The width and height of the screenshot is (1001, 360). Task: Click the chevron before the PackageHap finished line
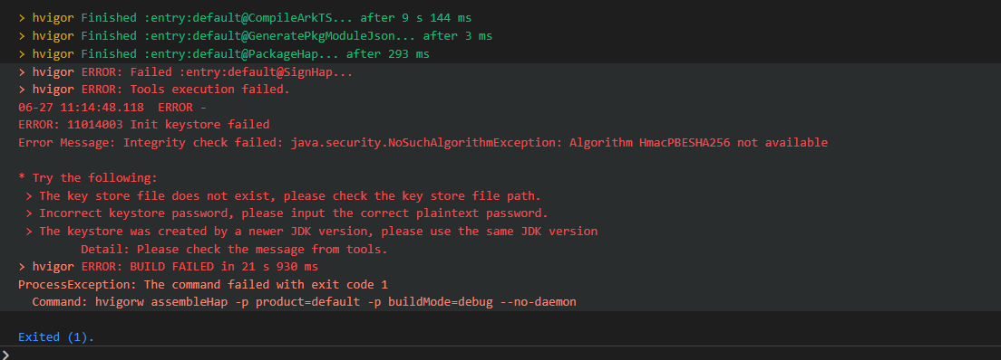(x=22, y=55)
